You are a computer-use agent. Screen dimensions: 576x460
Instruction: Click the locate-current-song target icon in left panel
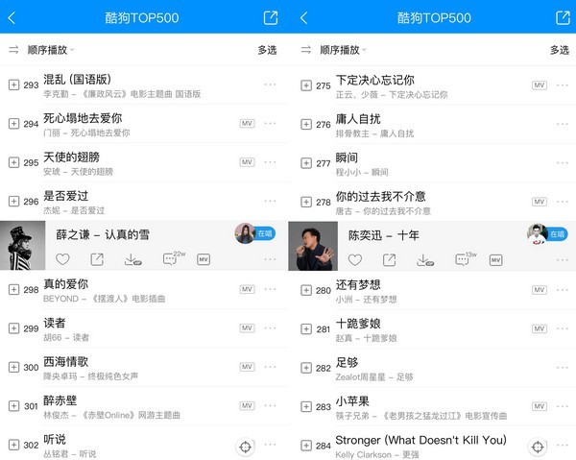246,447
